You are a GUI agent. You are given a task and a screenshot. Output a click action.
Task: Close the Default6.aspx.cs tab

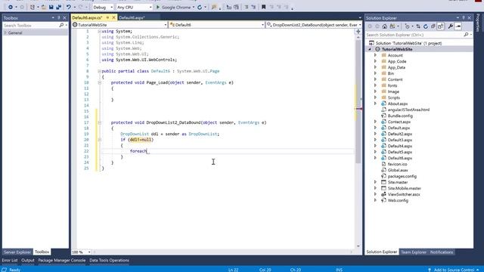click(x=113, y=18)
